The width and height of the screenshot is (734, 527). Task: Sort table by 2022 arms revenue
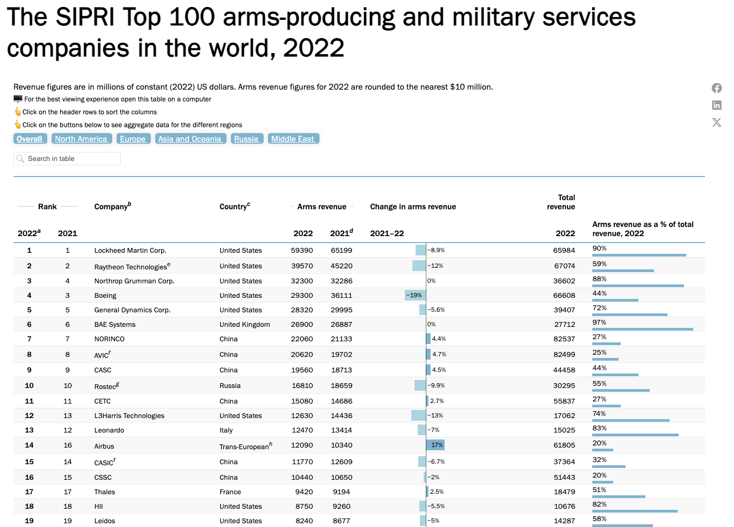[x=303, y=233]
